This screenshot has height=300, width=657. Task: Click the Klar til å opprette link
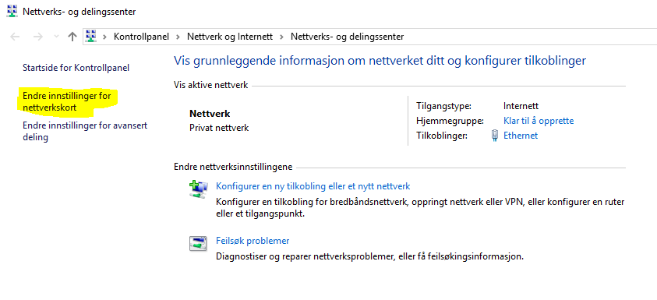539,121
